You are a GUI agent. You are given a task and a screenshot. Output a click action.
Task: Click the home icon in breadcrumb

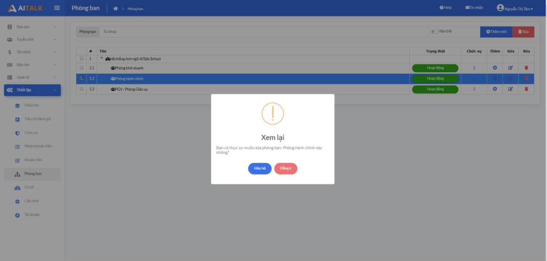pos(115,9)
